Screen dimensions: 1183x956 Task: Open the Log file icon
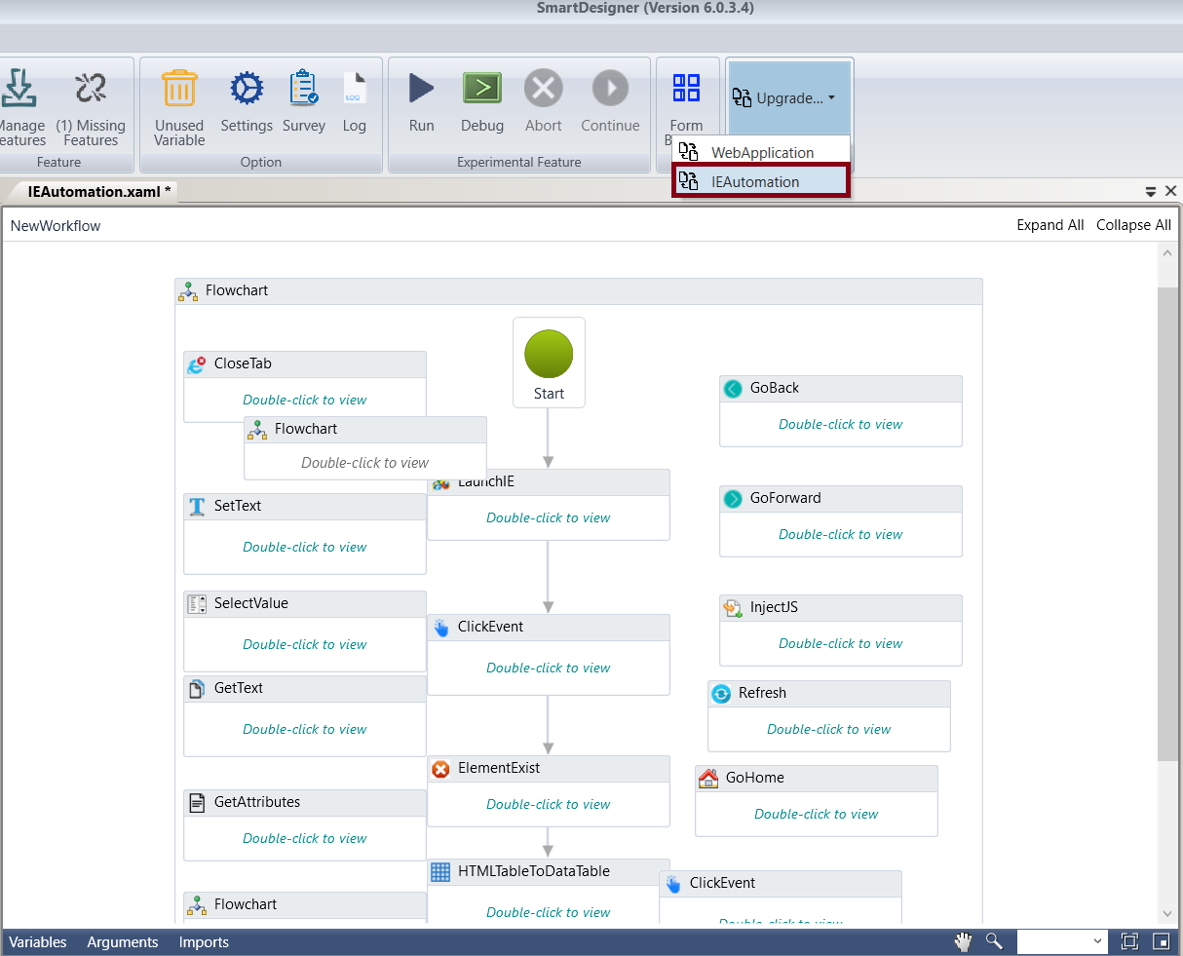pos(354,89)
